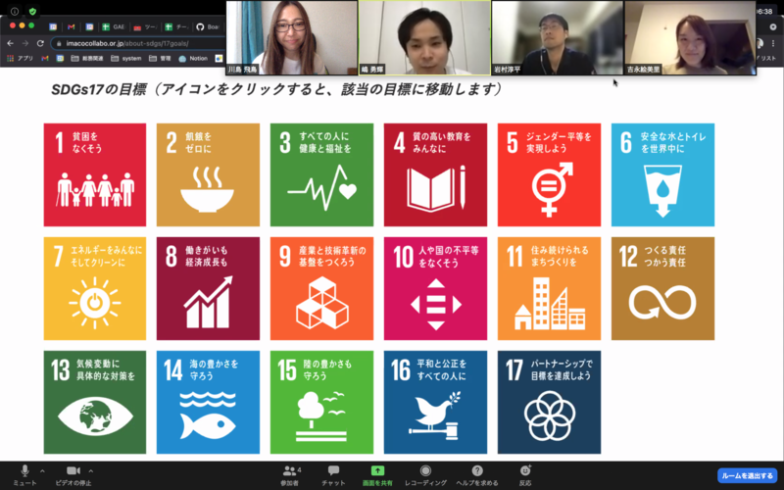Open the bookmark folder left of system
This screenshot has width=784, height=490.
[87, 59]
